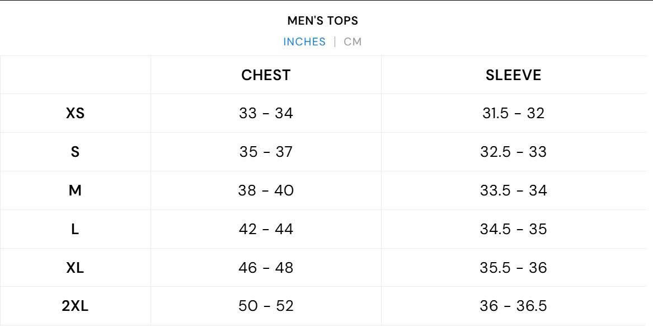The height and width of the screenshot is (326, 653).
Task: Click the SLEEVE column header
Action: point(513,75)
